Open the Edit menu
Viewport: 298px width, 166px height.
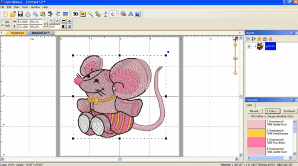(9, 7)
